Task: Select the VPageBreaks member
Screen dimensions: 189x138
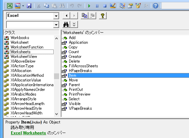Action: [x=80, y=108]
